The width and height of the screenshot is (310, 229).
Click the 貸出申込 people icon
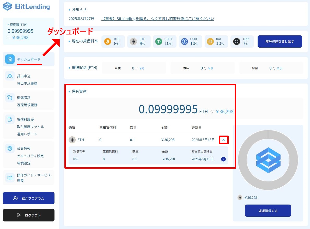click(10, 76)
